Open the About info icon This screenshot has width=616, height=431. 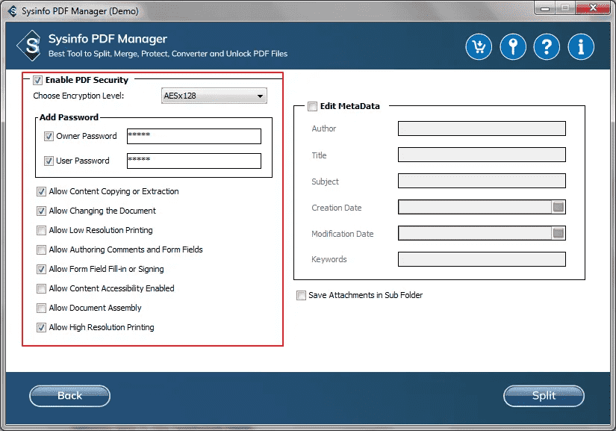[x=581, y=47]
